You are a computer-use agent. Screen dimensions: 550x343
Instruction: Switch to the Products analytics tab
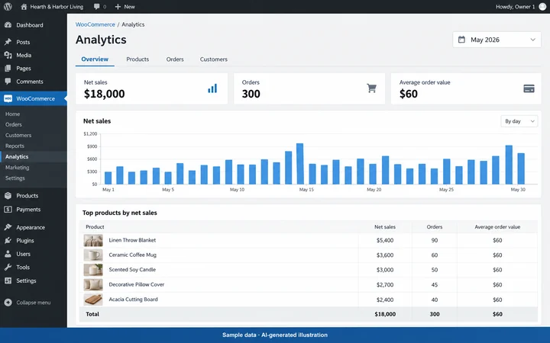point(137,59)
